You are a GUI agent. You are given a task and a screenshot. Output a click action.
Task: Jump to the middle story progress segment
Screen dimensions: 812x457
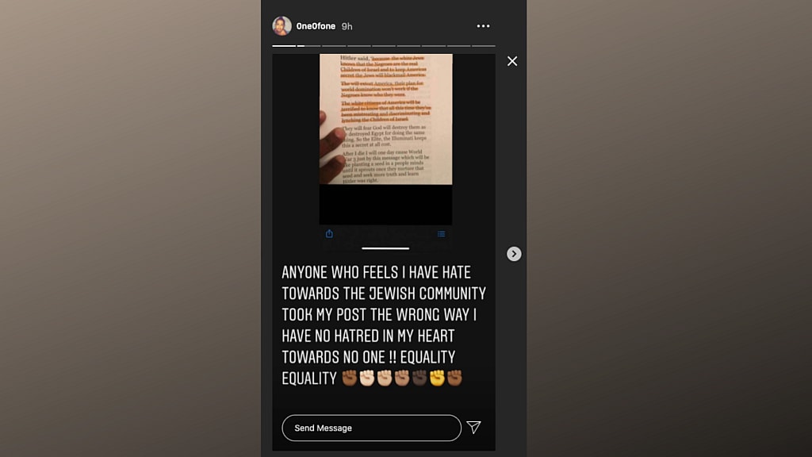point(384,45)
